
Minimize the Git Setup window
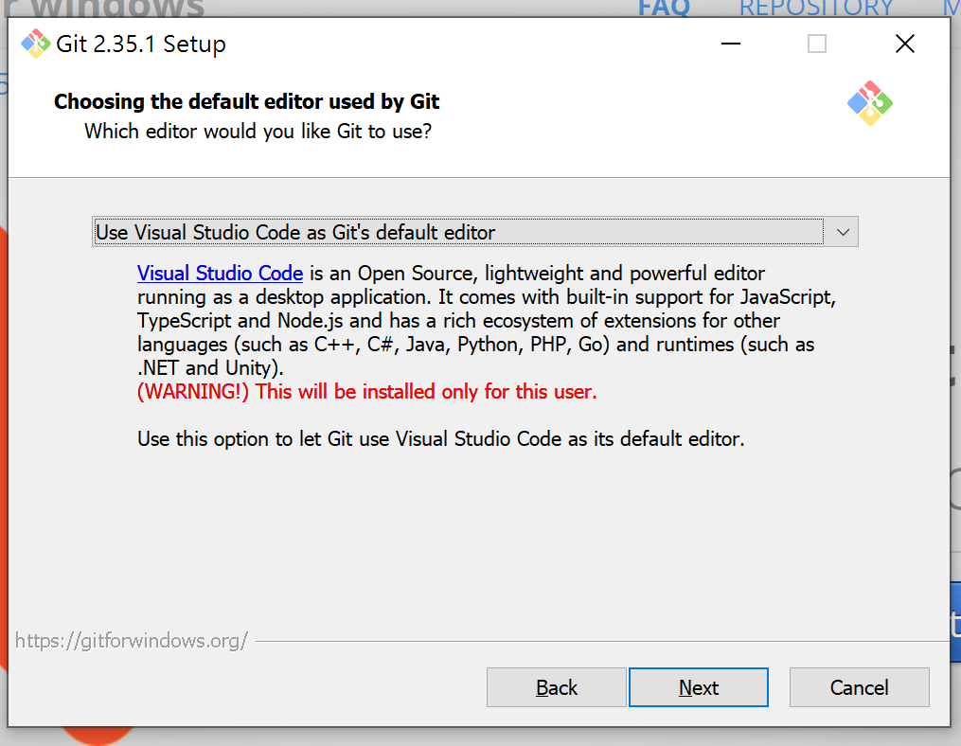pyautogui.click(x=731, y=44)
